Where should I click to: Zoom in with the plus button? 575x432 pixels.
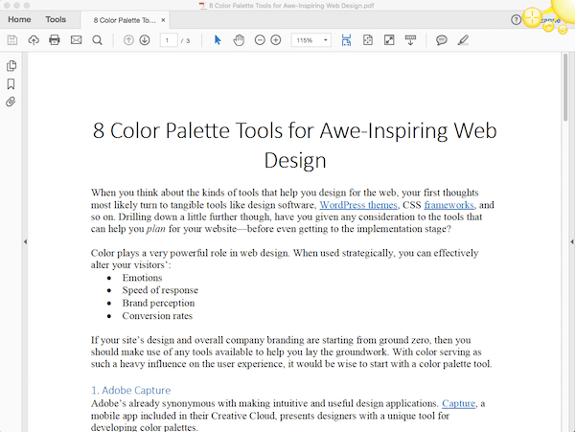pyautogui.click(x=276, y=40)
